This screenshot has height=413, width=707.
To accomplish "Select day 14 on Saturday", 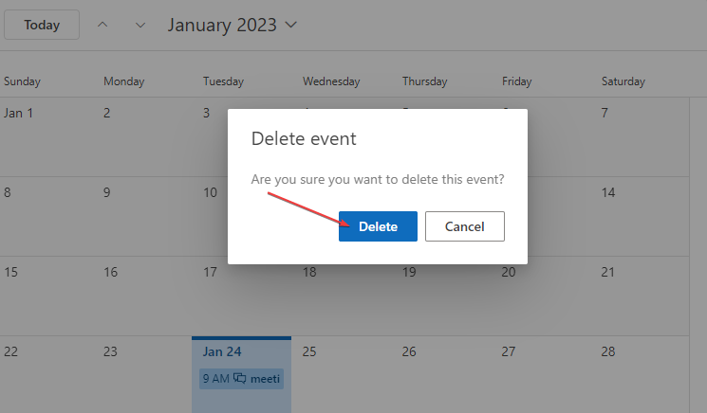I will [608, 192].
